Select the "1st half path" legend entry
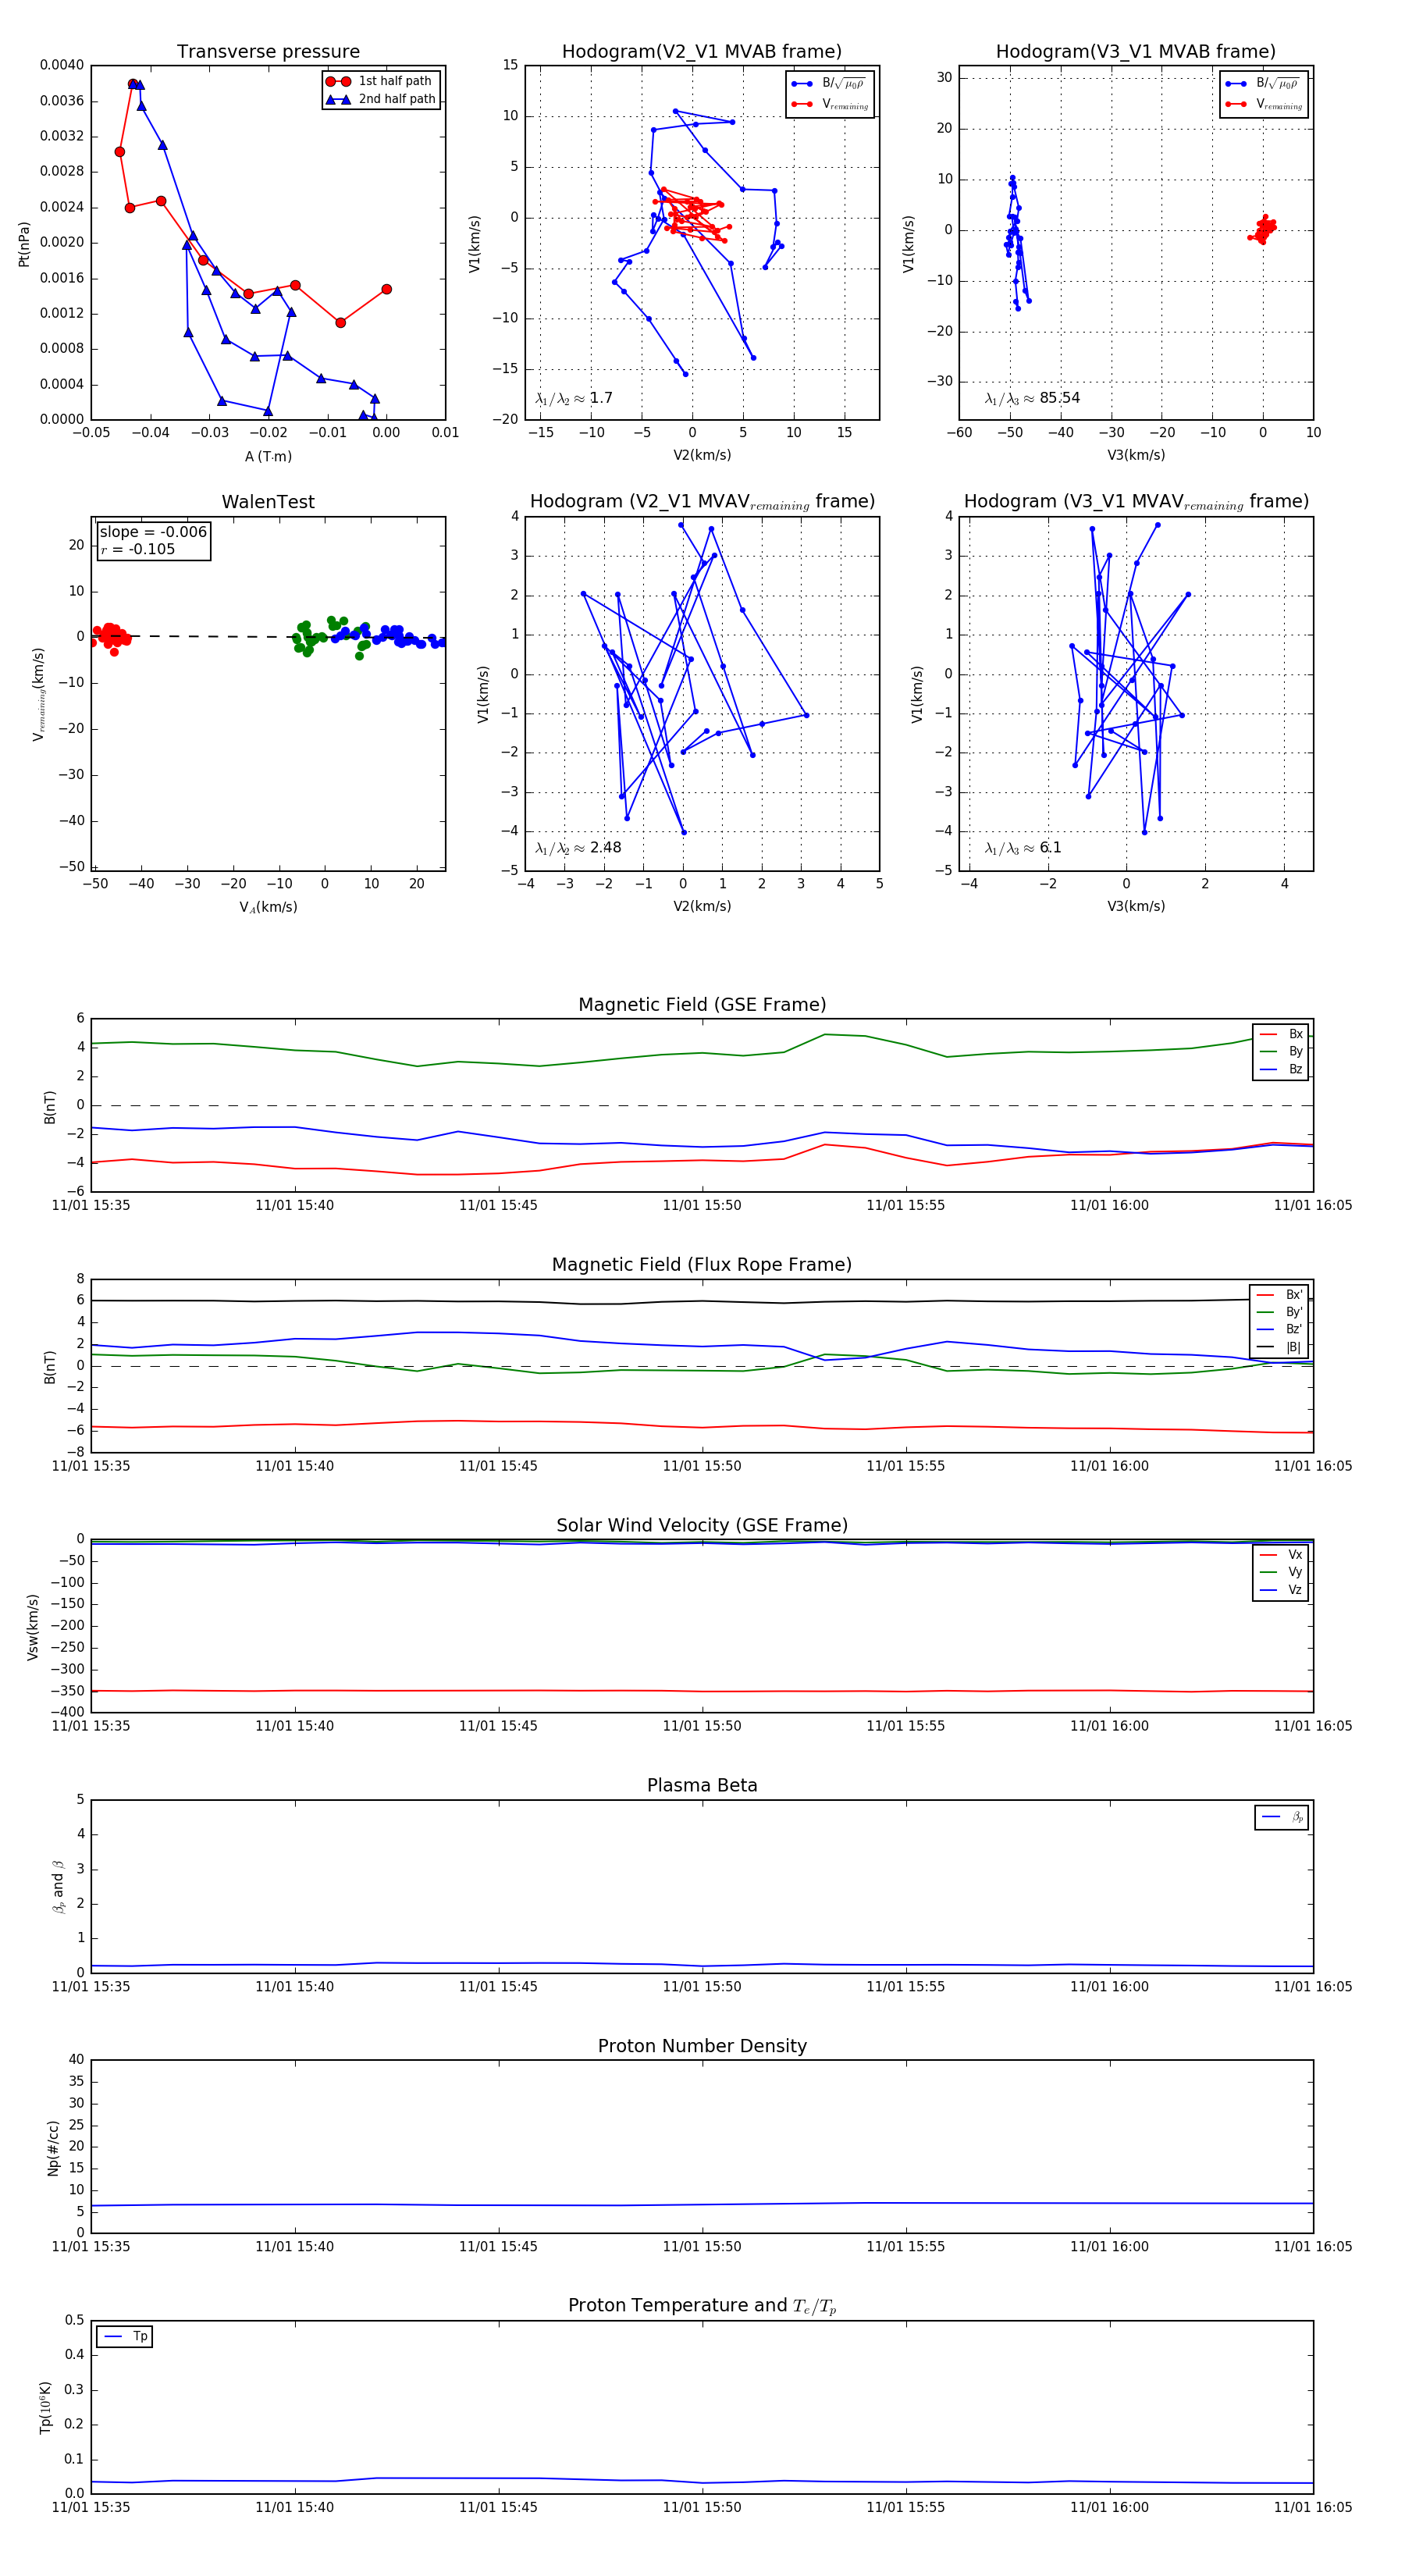The height and width of the screenshot is (2576, 1405). click(x=380, y=81)
